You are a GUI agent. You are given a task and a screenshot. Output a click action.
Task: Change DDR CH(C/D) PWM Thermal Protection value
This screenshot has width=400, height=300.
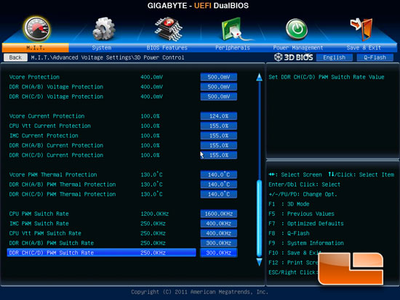click(219, 194)
